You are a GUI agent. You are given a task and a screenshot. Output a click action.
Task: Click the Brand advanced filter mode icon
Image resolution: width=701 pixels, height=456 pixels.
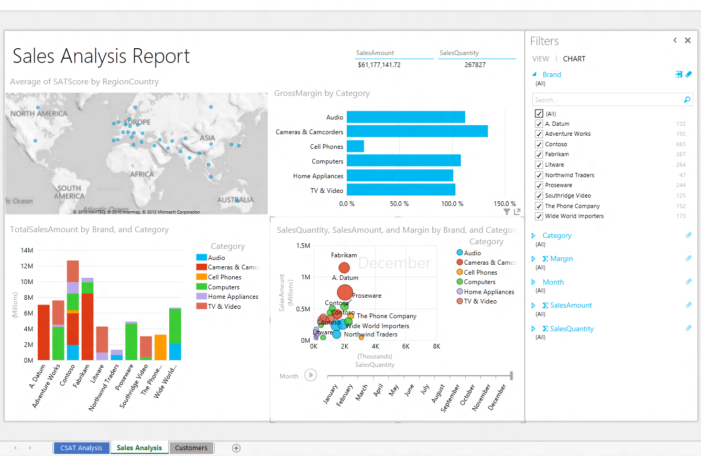click(678, 74)
